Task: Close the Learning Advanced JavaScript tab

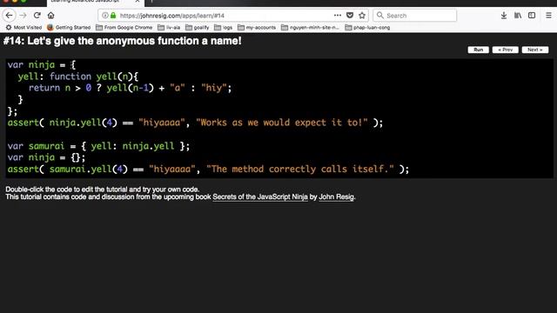Action: pos(138,2)
